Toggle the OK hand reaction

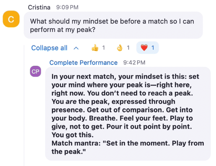pyautogui.click(x=123, y=48)
